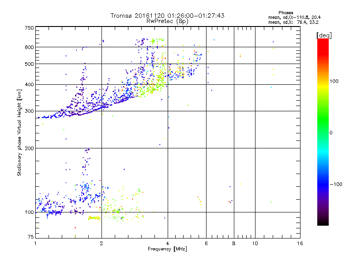Click the "mean, sd,O:-110.8, 20.4" statistics line
The width and height of the screenshot is (353, 265).
[x=294, y=17]
